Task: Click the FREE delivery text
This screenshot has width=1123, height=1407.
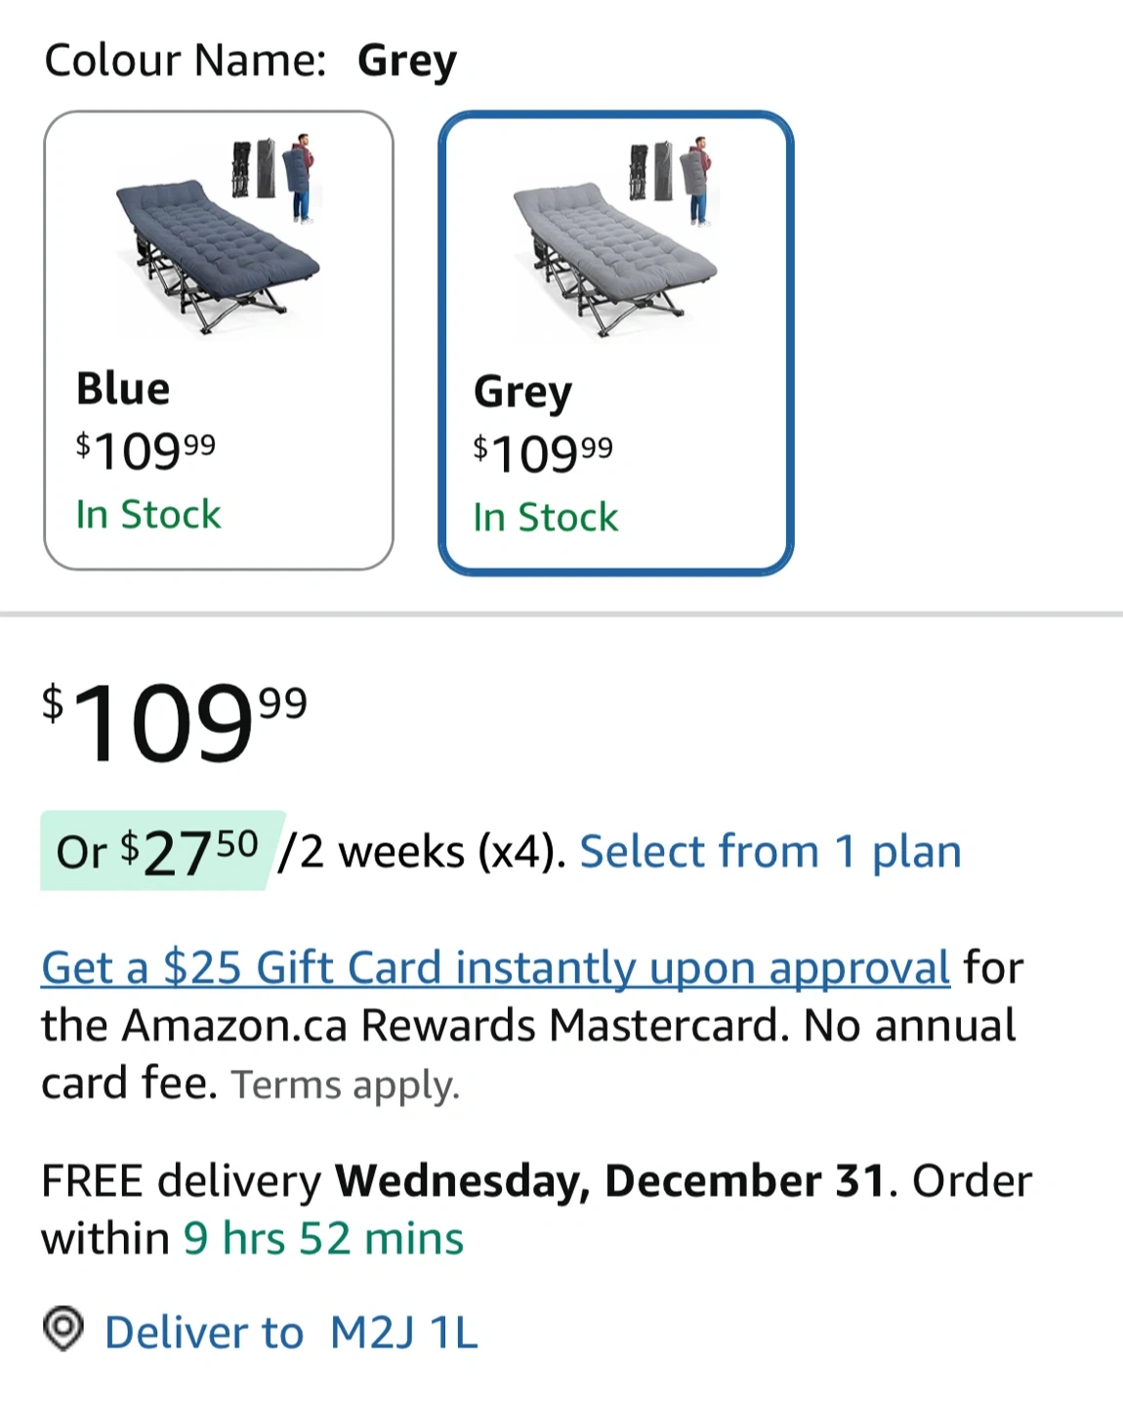Action: coord(181,1181)
